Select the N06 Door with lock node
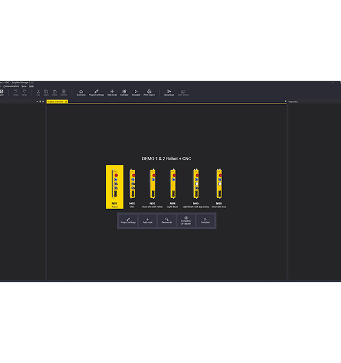341x363 pixels. [219, 188]
